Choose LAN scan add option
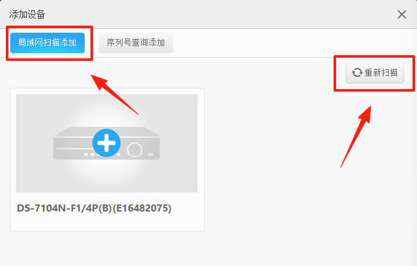 (47, 43)
